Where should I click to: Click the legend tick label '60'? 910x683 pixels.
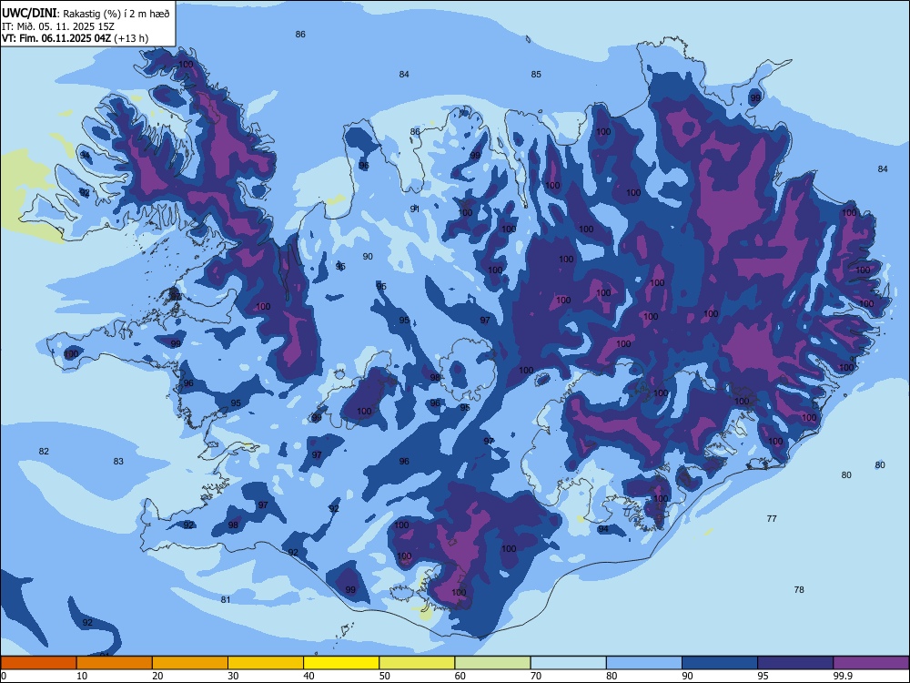pyautogui.click(x=460, y=676)
